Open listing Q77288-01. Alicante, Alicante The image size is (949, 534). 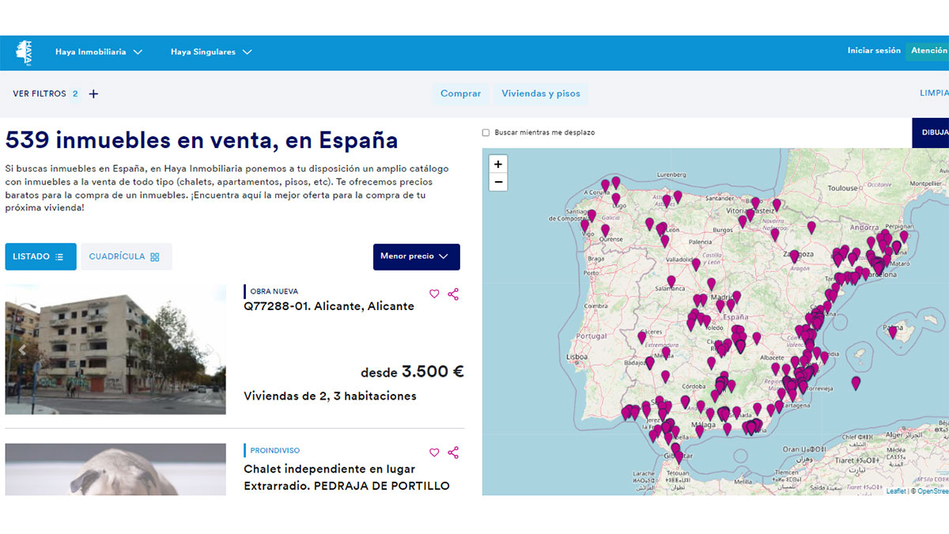(329, 307)
